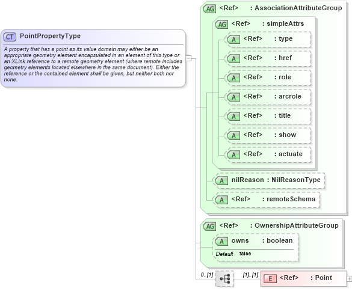Click the PointPropertyType description text
Viewport: 352px width, 289px height.
(x=93, y=64)
